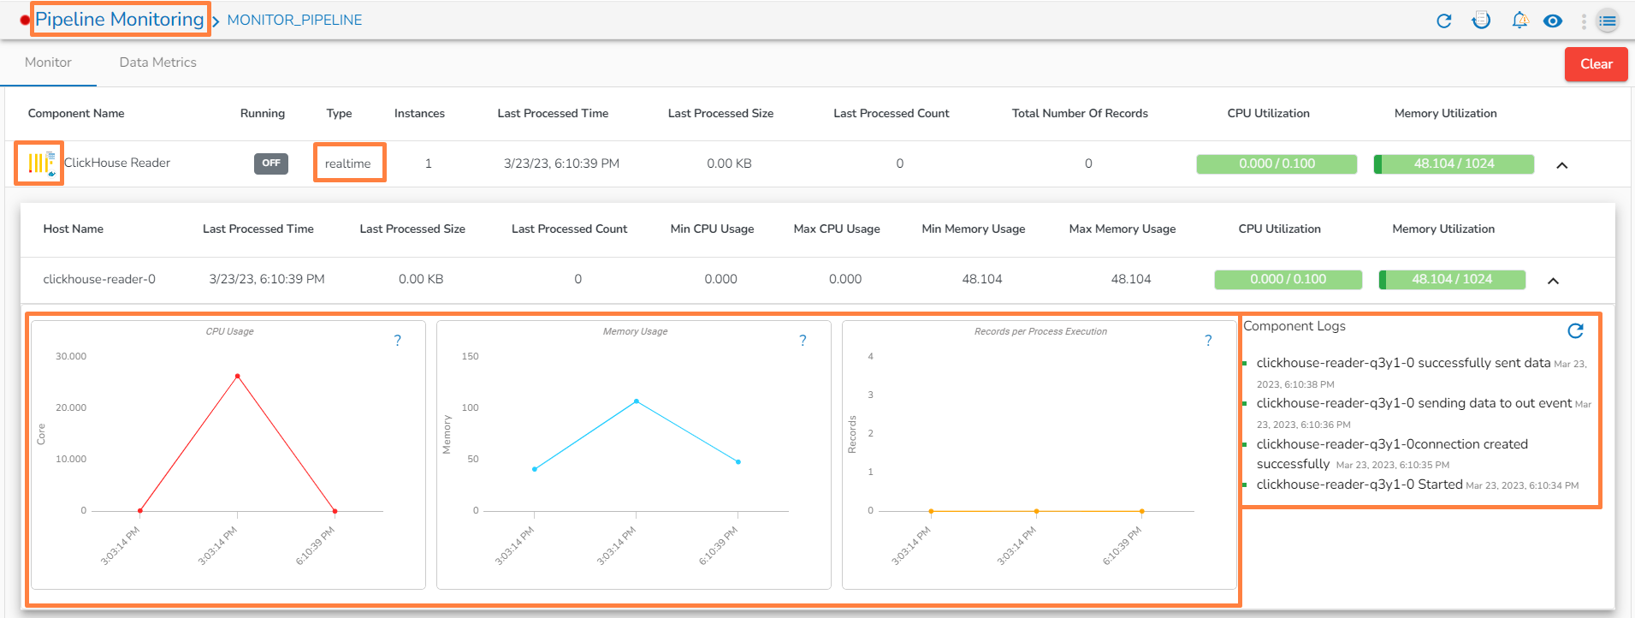The image size is (1635, 618).
Task: Click the 'Type' column header
Action: tap(339, 113)
